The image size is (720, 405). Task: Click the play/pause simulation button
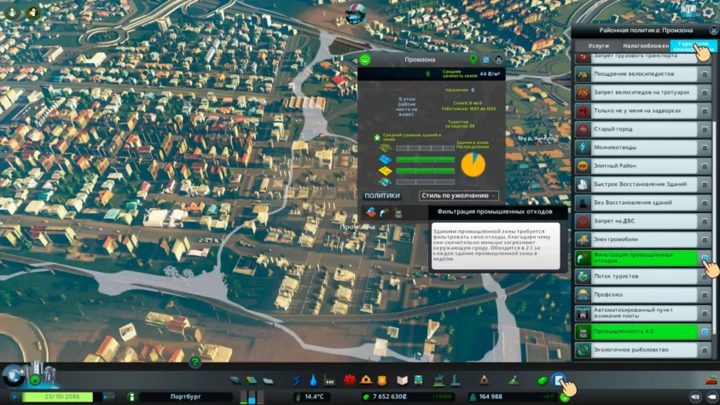coord(15,396)
